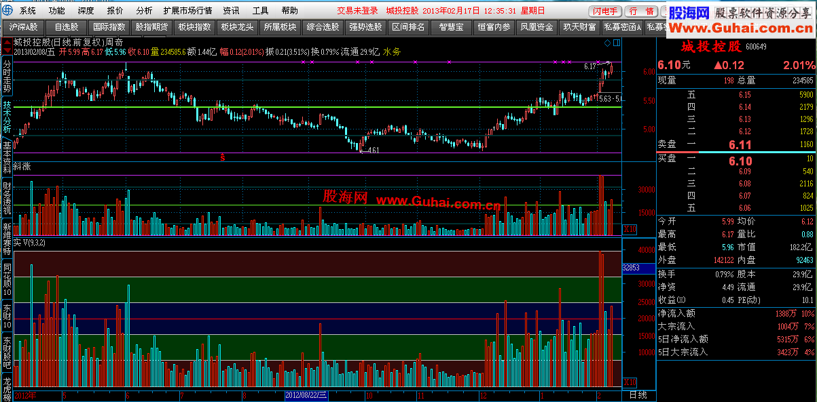Click the sell level 五 price 6.15
This screenshot has width=817, height=402.
click(745, 95)
